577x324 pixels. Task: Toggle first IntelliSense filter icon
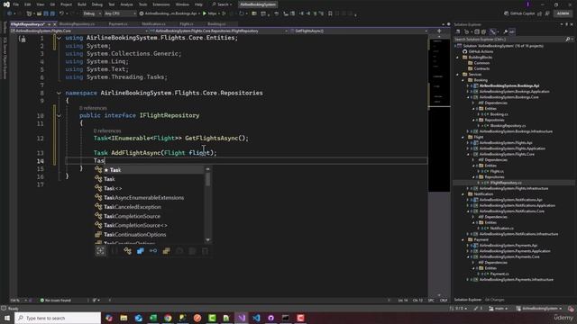(100, 251)
